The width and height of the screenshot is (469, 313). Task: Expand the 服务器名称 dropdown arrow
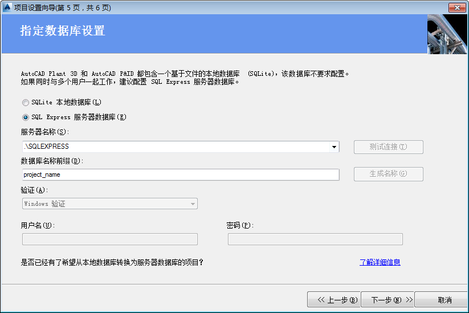click(334, 147)
